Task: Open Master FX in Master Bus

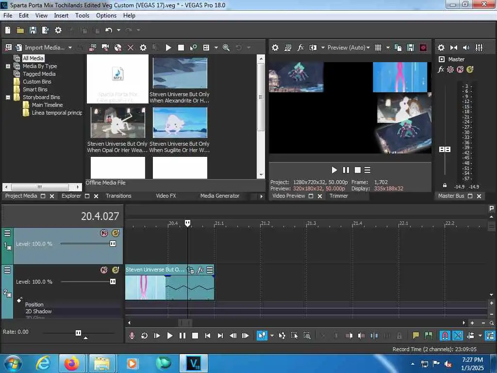Action: [x=441, y=69]
